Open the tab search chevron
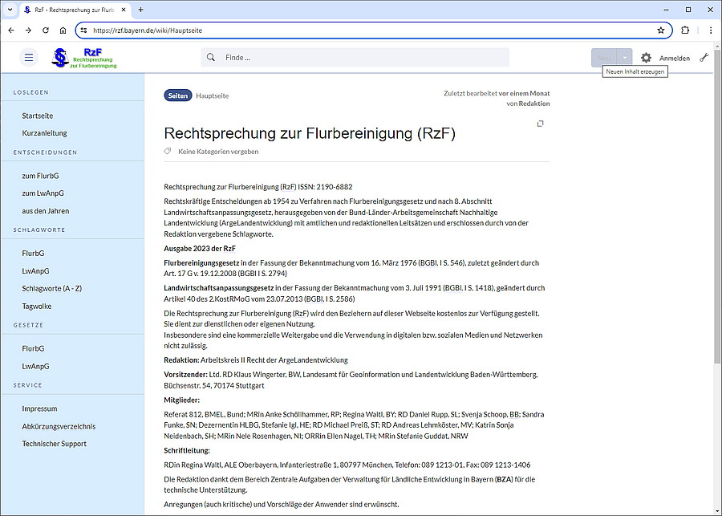This screenshot has height=516, width=722. pyautogui.click(x=10, y=10)
